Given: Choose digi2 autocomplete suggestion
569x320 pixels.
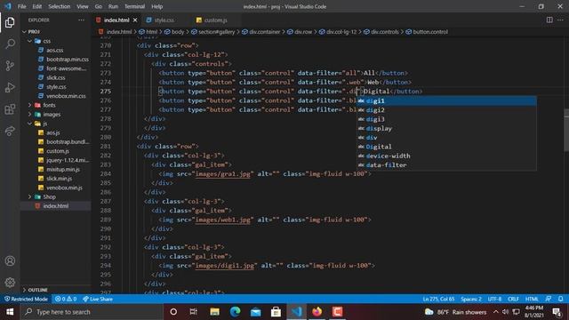Looking at the screenshot, I should (446, 110).
